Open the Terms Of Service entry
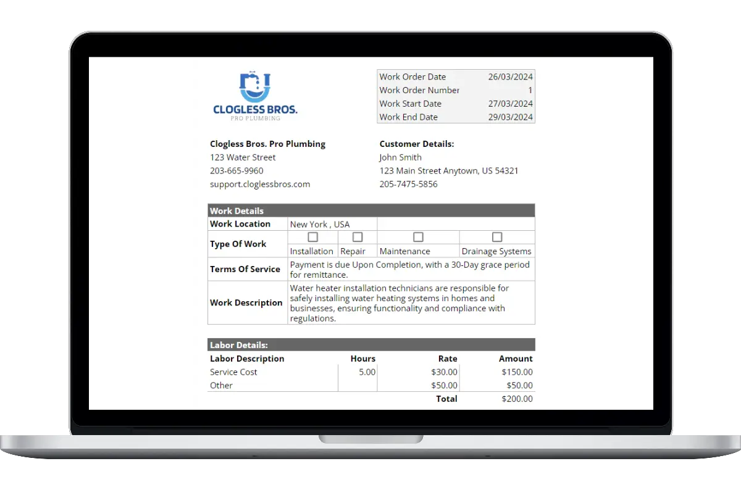 click(x=246, y=269)
